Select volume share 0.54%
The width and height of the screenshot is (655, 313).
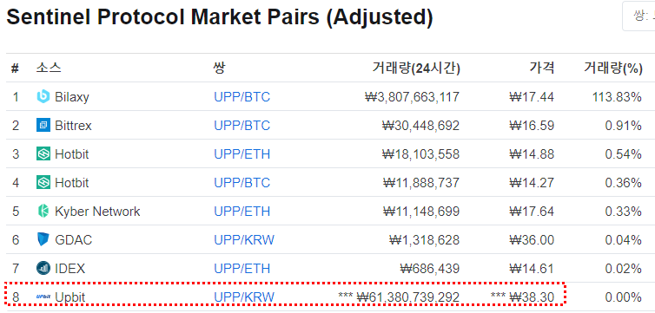(623, 154)
